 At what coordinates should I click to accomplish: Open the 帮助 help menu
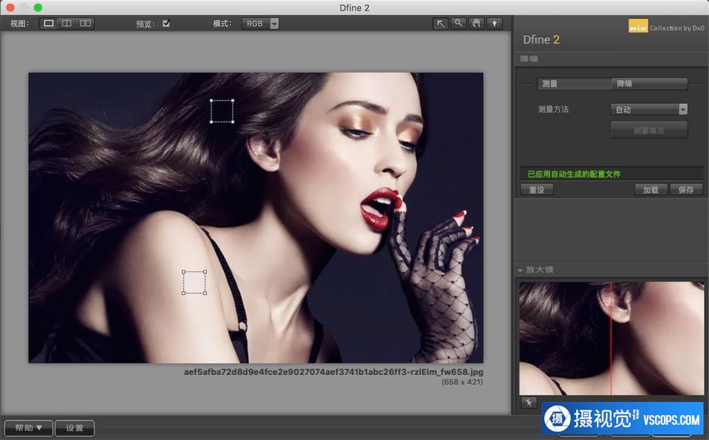coord(28,428)
